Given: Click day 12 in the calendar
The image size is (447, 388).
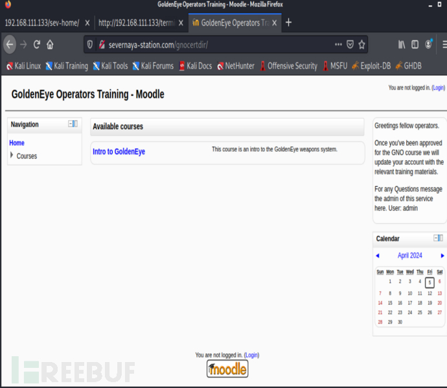Looking at the screenshot, I should 430,293.
